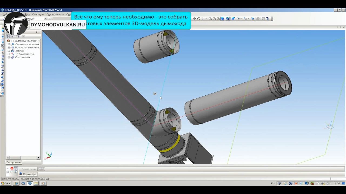This screenshot has width=346, height=194.
Task: Open the Вид menu
Action: click(x=27, y=14)
